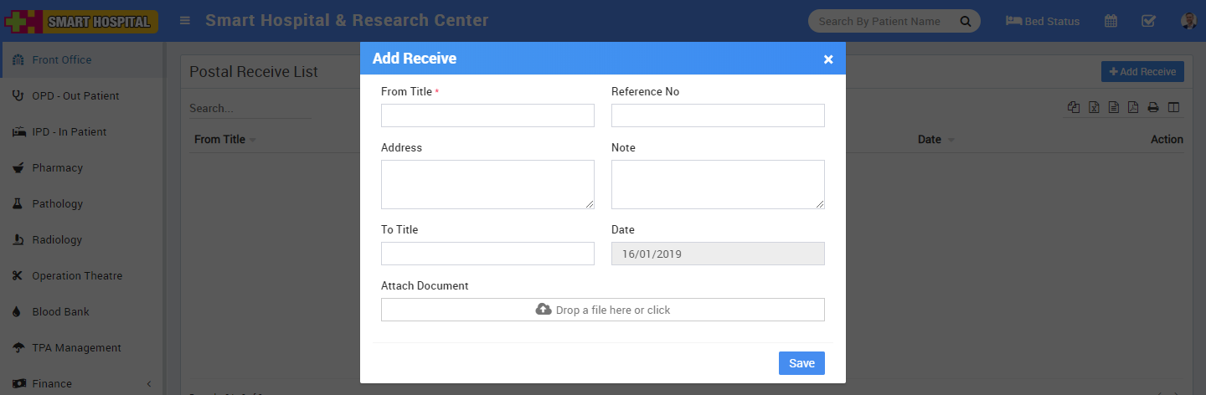Screen dimensions: 1206x395
Task: Click the Save button
Action: point(801,363)
